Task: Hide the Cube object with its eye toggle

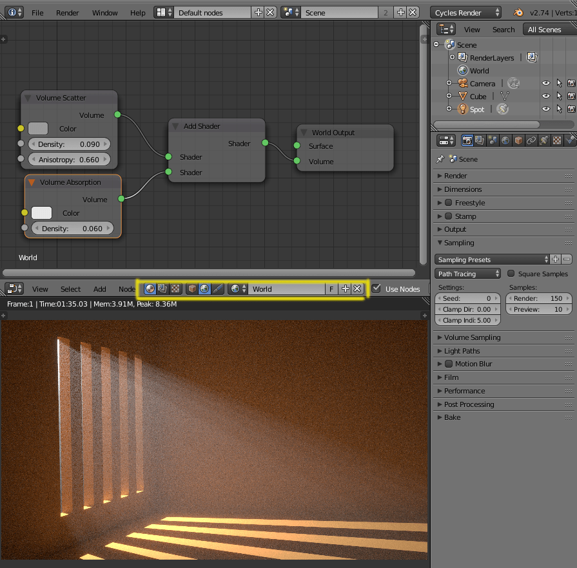Action: pyautogui.click(x=546, y=95)
